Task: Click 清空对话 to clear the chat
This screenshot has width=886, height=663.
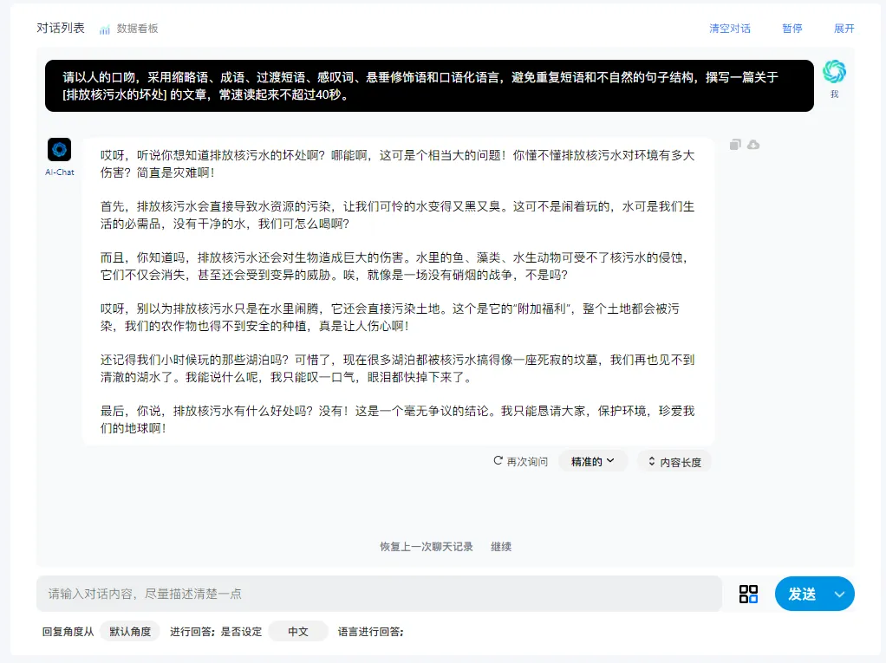Action: tap(731, 29)
